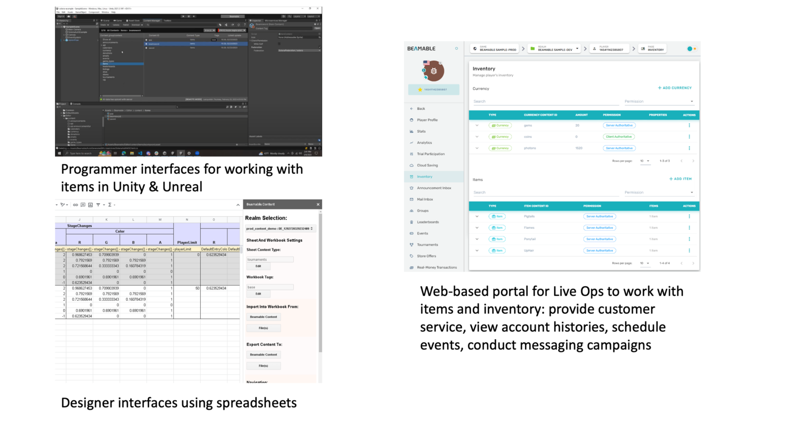Open the Permission filter dropdown above the Currency table
This screenshot has width=797, height=448.
pyautogui.click(x=666, y=101)
